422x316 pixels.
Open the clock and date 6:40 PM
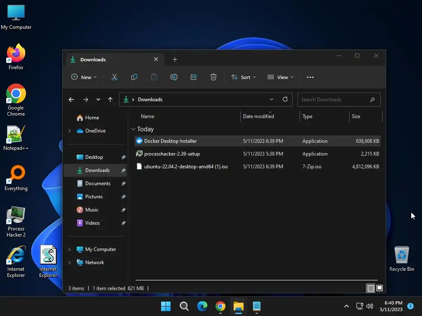tap(391, 306)
